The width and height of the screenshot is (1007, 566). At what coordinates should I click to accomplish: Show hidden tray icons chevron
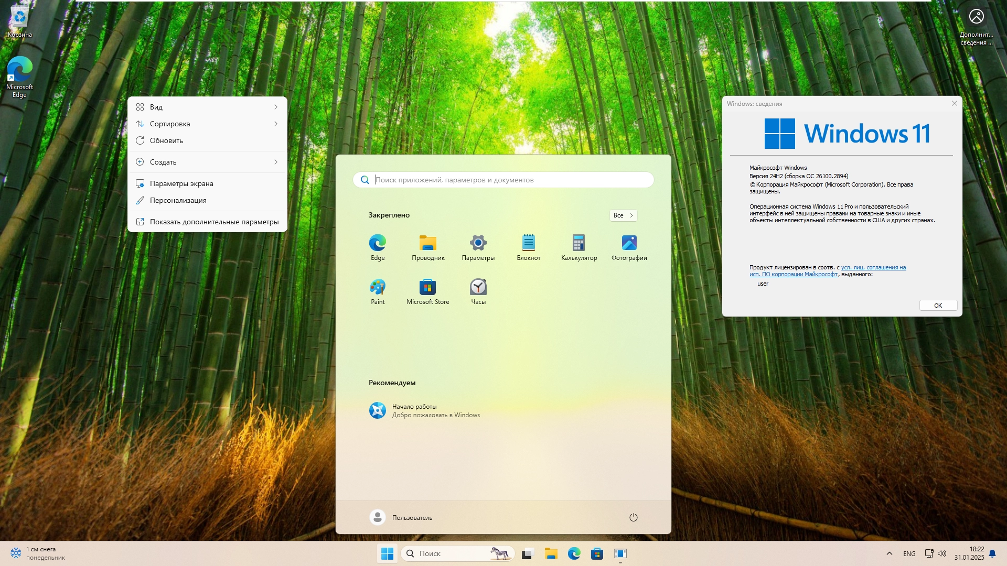click(x=889, y=553)
